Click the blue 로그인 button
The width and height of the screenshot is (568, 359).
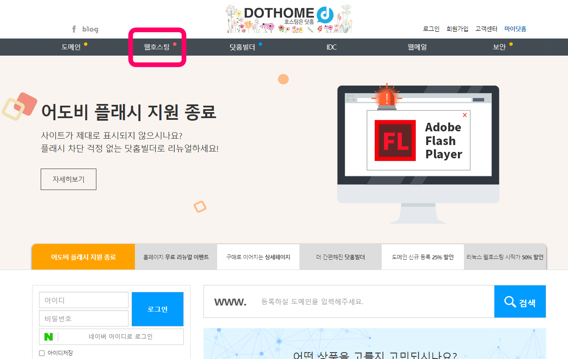point(158,309)
